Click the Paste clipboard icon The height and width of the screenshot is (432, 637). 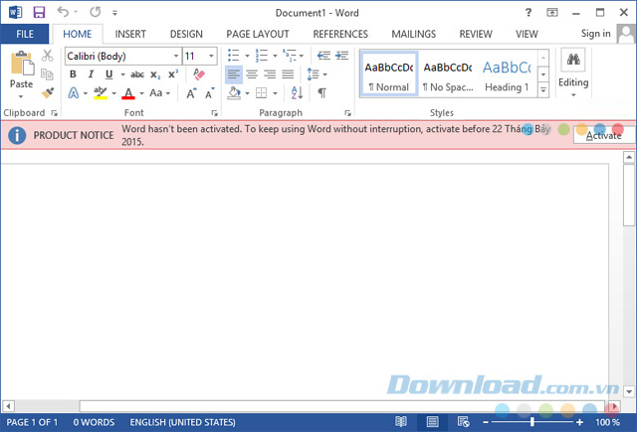point(22,64)
